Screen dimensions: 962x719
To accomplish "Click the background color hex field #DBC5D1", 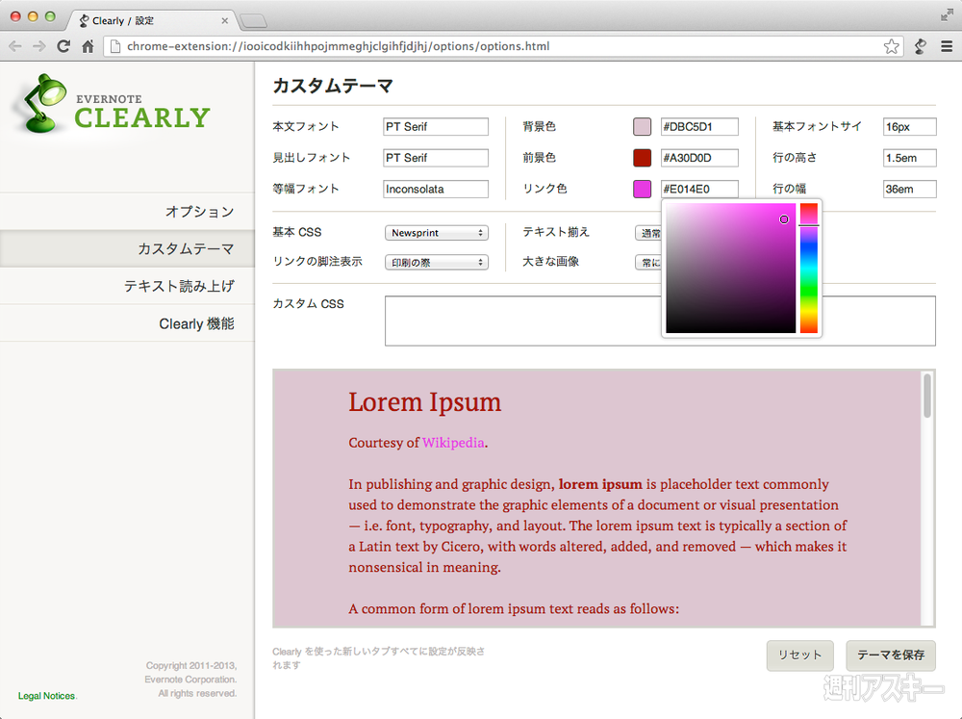I will (x=699, y=126).
